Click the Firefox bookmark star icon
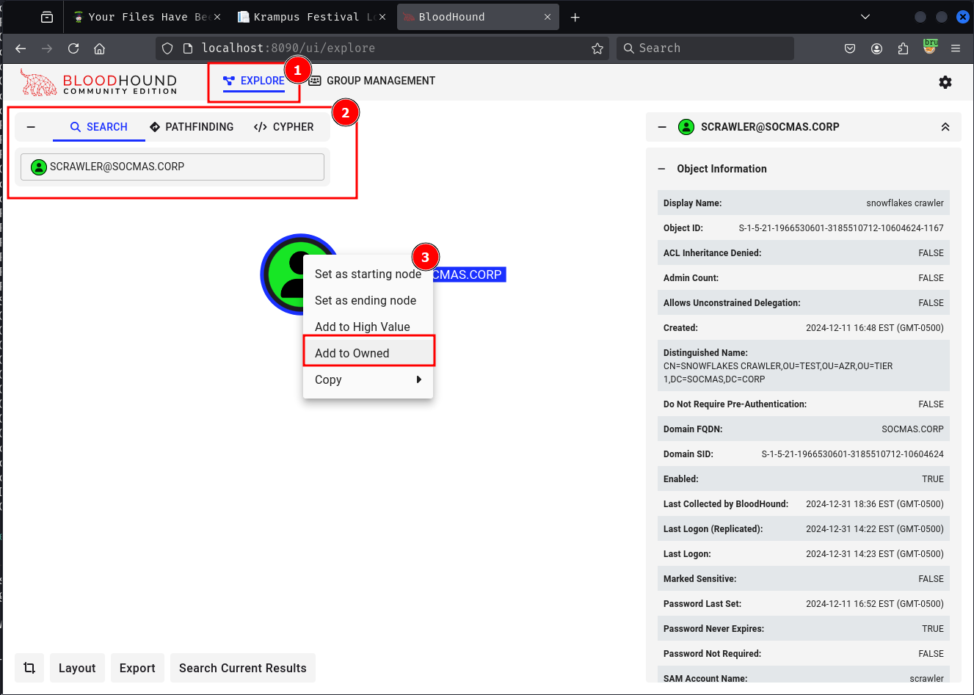Screen dimensions: 974x695 597,48
